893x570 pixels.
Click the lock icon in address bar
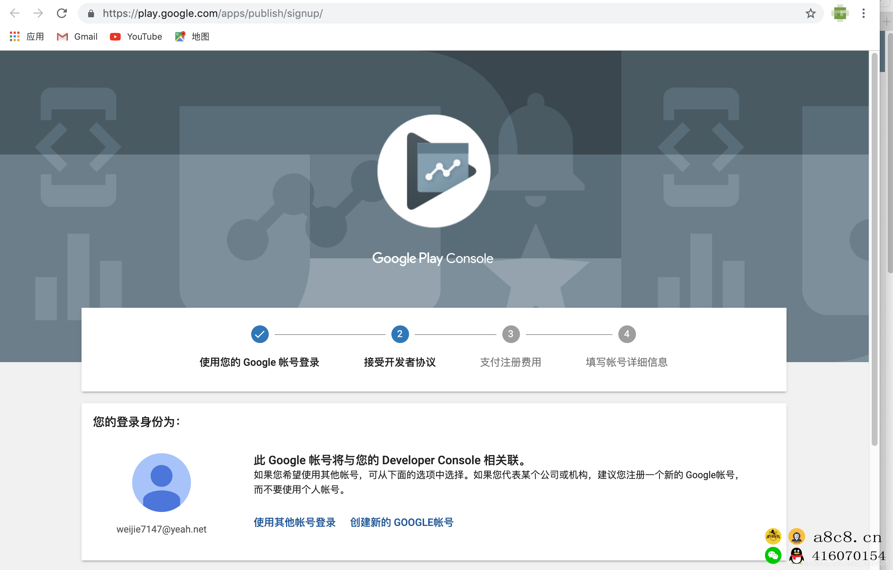click(91, 14)
